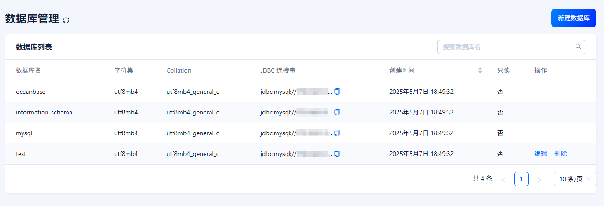Select the mysql database row
604x206 pixels.
[x=300, y=133]
